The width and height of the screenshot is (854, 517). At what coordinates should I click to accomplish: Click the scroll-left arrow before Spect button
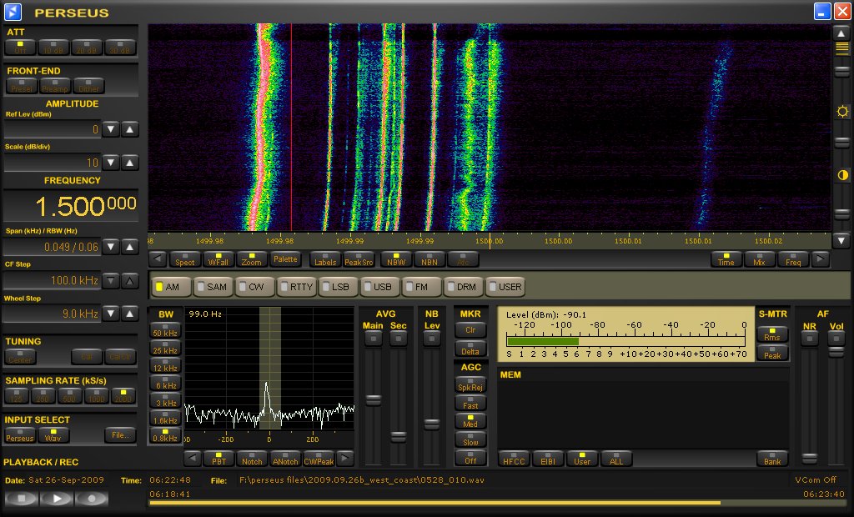click(x=158, y=259)
